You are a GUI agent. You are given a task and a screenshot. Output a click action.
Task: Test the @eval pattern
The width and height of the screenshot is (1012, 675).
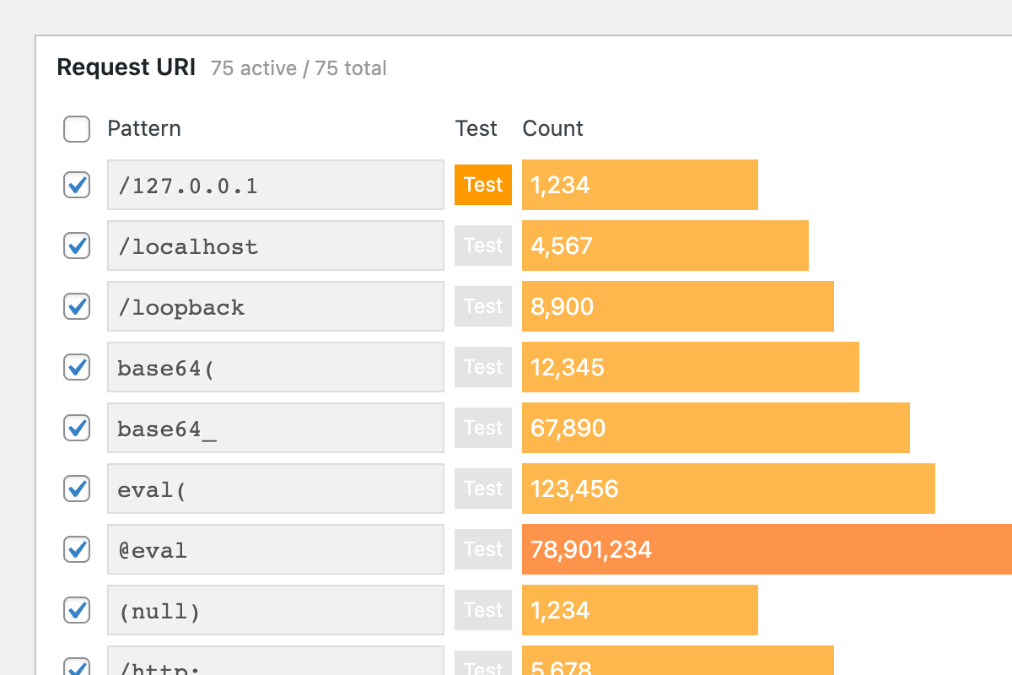point(482,549)
